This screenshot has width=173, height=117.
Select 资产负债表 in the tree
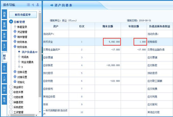pos(28,52)
